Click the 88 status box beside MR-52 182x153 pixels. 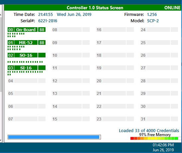(x=42, y=42)
